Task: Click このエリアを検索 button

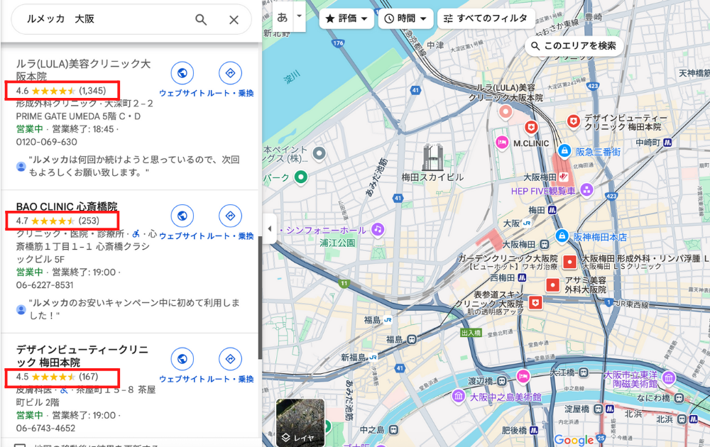Action: coord(574,45)
